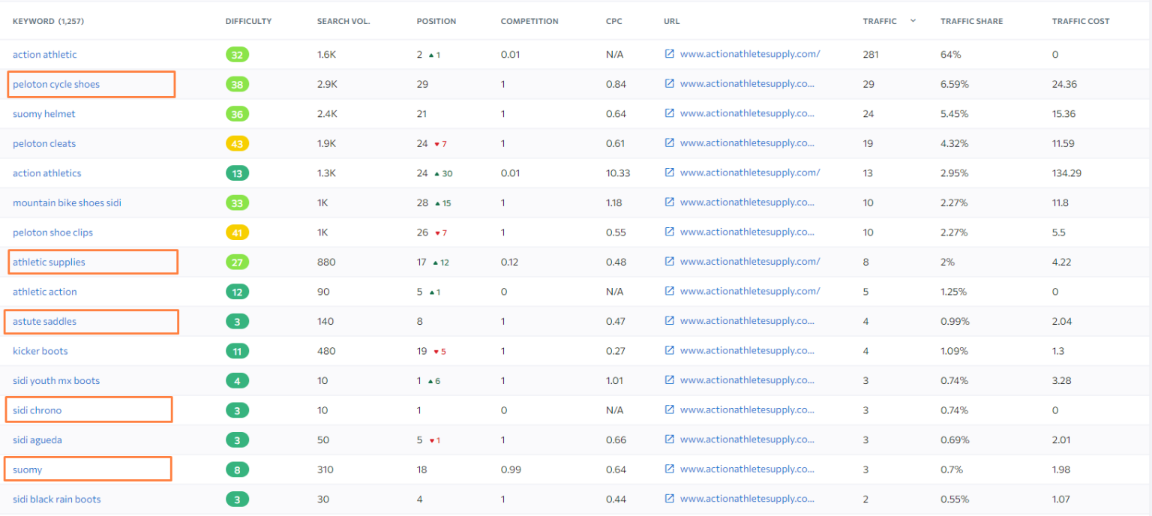Click the external-link icon in the astute saddles row
Image resolution: width=1152 pixels, height=516 pixels.
670,321
